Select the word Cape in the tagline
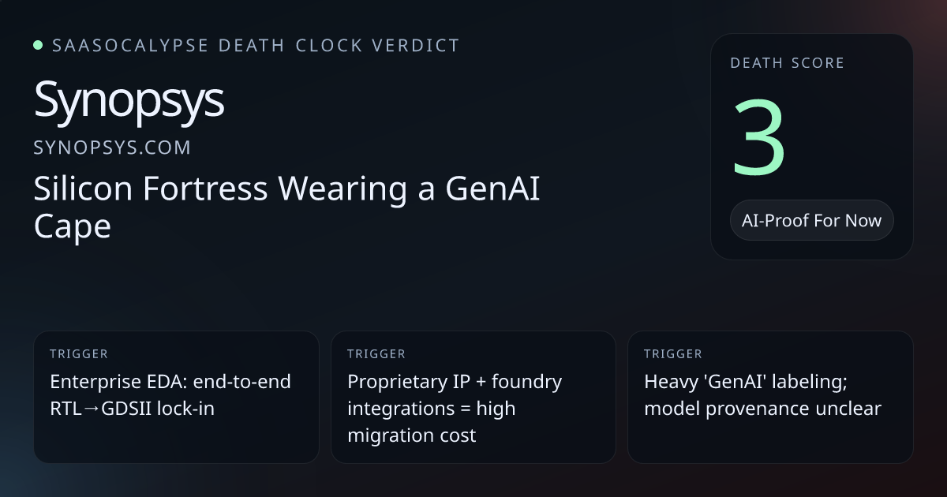 [x=73, y=227]
